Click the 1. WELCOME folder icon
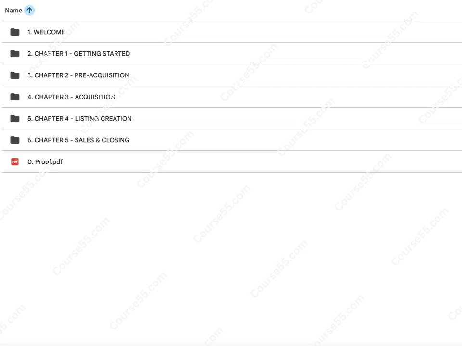The image size is (462, 346). point(15,32)
